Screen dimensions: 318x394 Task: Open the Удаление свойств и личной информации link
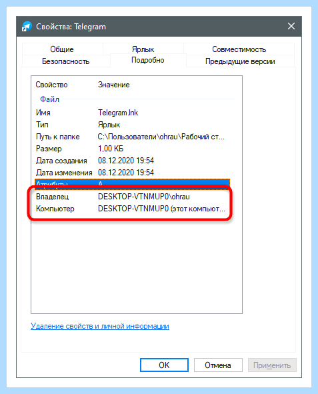coord(100,326)
